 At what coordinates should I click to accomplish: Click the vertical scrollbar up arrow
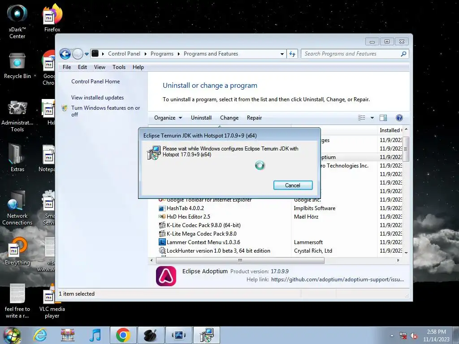pos(406,129)
